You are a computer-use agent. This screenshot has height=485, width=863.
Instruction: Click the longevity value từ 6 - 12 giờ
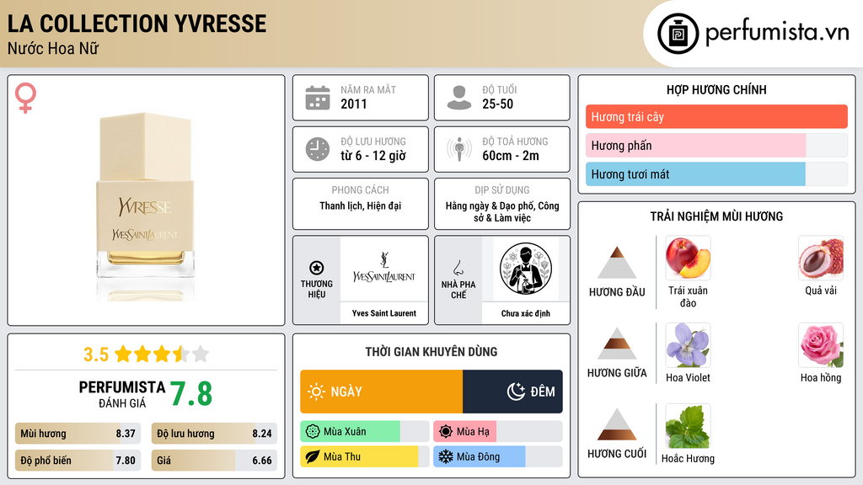tap(373, 156)
